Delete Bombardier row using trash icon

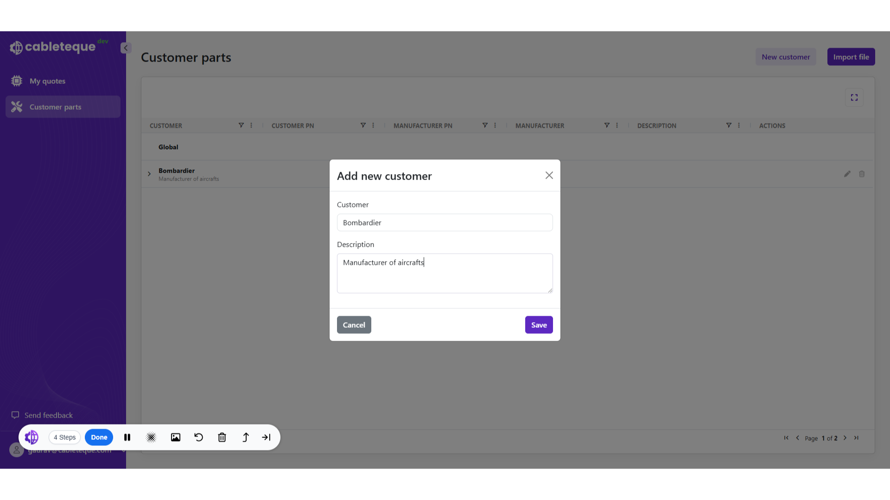point(862,174)
